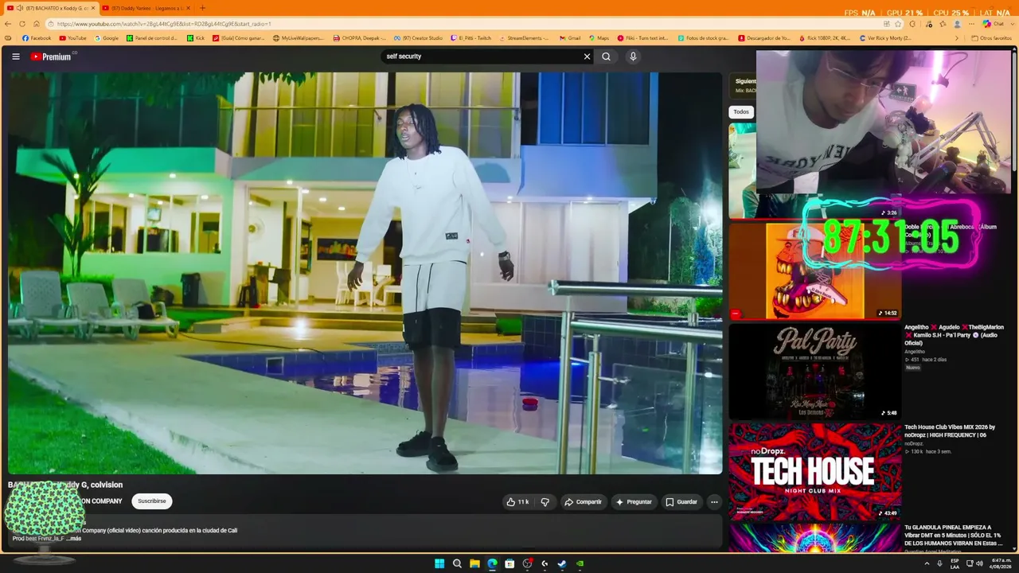Open the three-dot more actions menu

pos(714,502)
